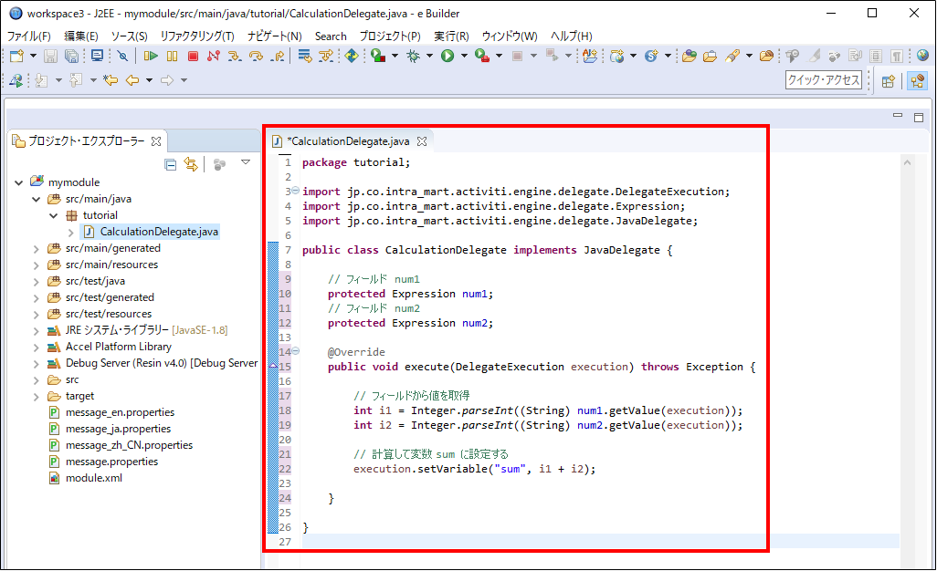Screen dimensions: 937x571
Task: Click the Suspend (pause) debug icon
Action: 172,57
